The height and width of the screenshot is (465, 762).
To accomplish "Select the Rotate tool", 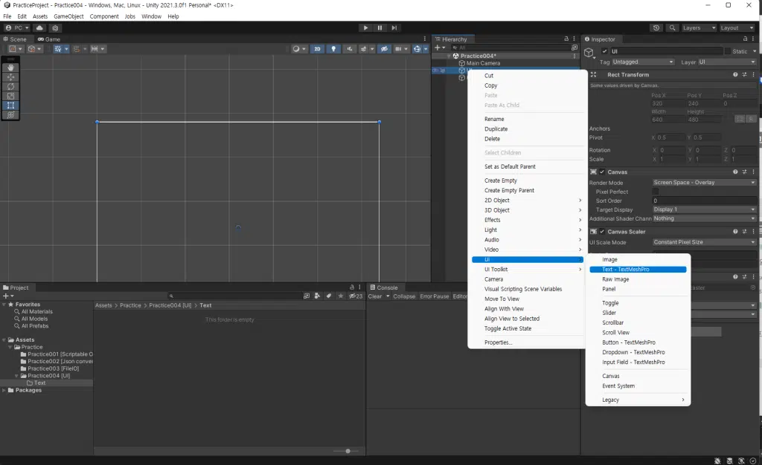I will [10, 87].
